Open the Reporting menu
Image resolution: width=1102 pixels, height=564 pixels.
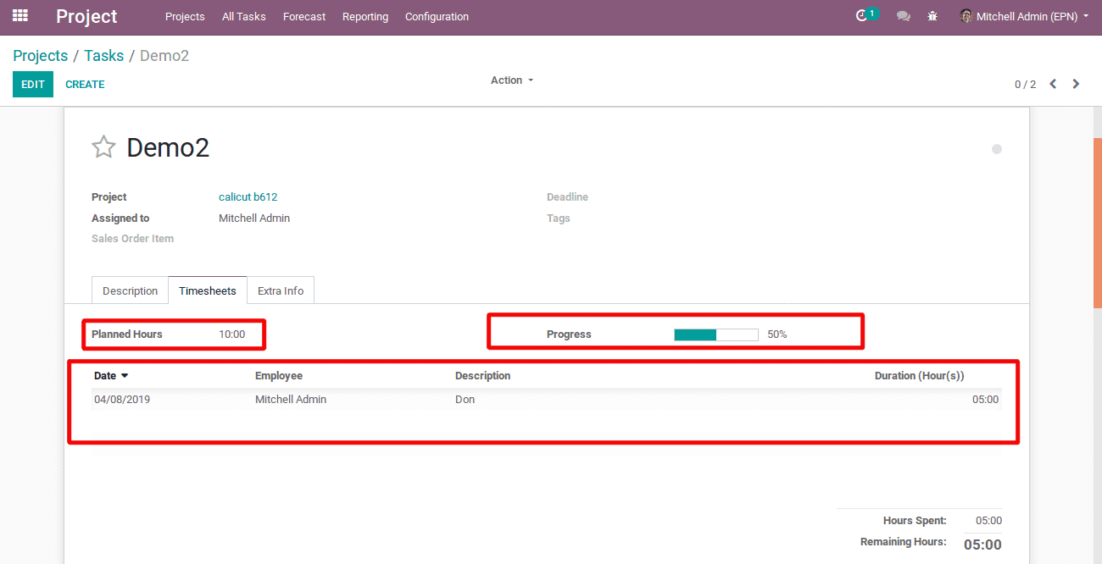[365, 16]
